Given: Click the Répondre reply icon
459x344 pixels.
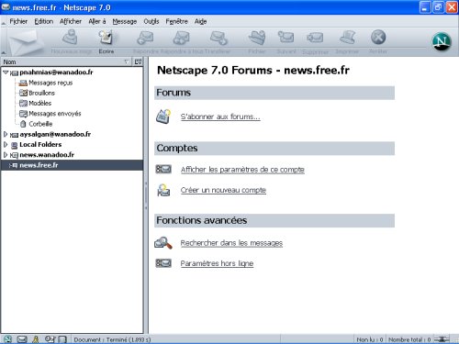Looking at the screenshot, I should (145, 38).
